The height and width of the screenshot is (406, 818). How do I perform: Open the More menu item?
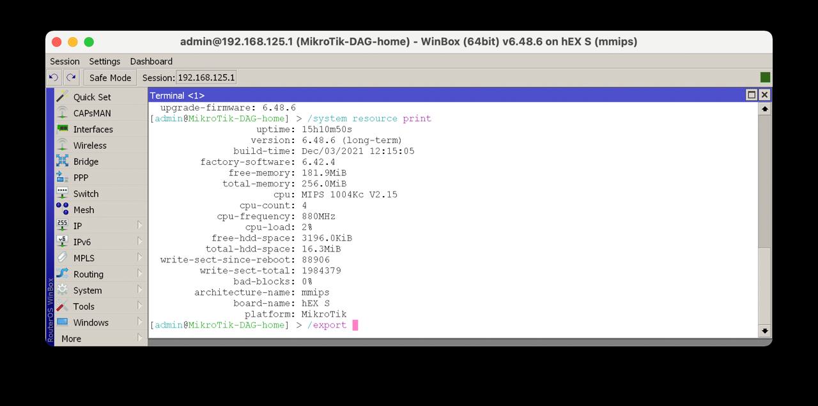71,338
